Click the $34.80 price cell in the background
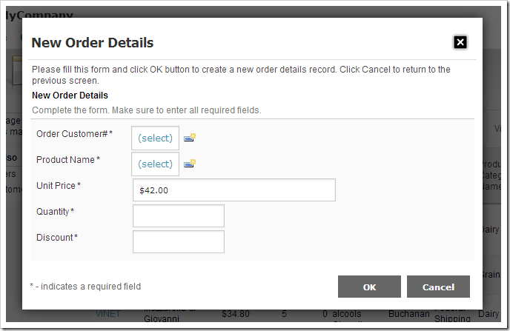 point(235,314)
